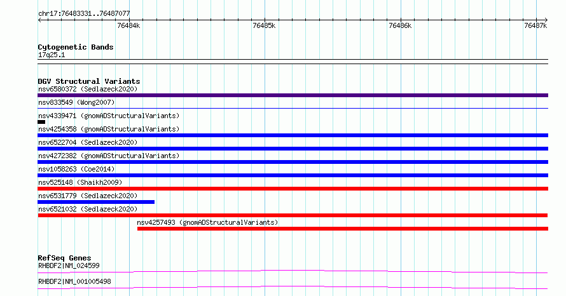Click the red nsv4257493 variant bar
This screenshot has height=296, width=566.
pyautogui.click(x=343, y=229)
